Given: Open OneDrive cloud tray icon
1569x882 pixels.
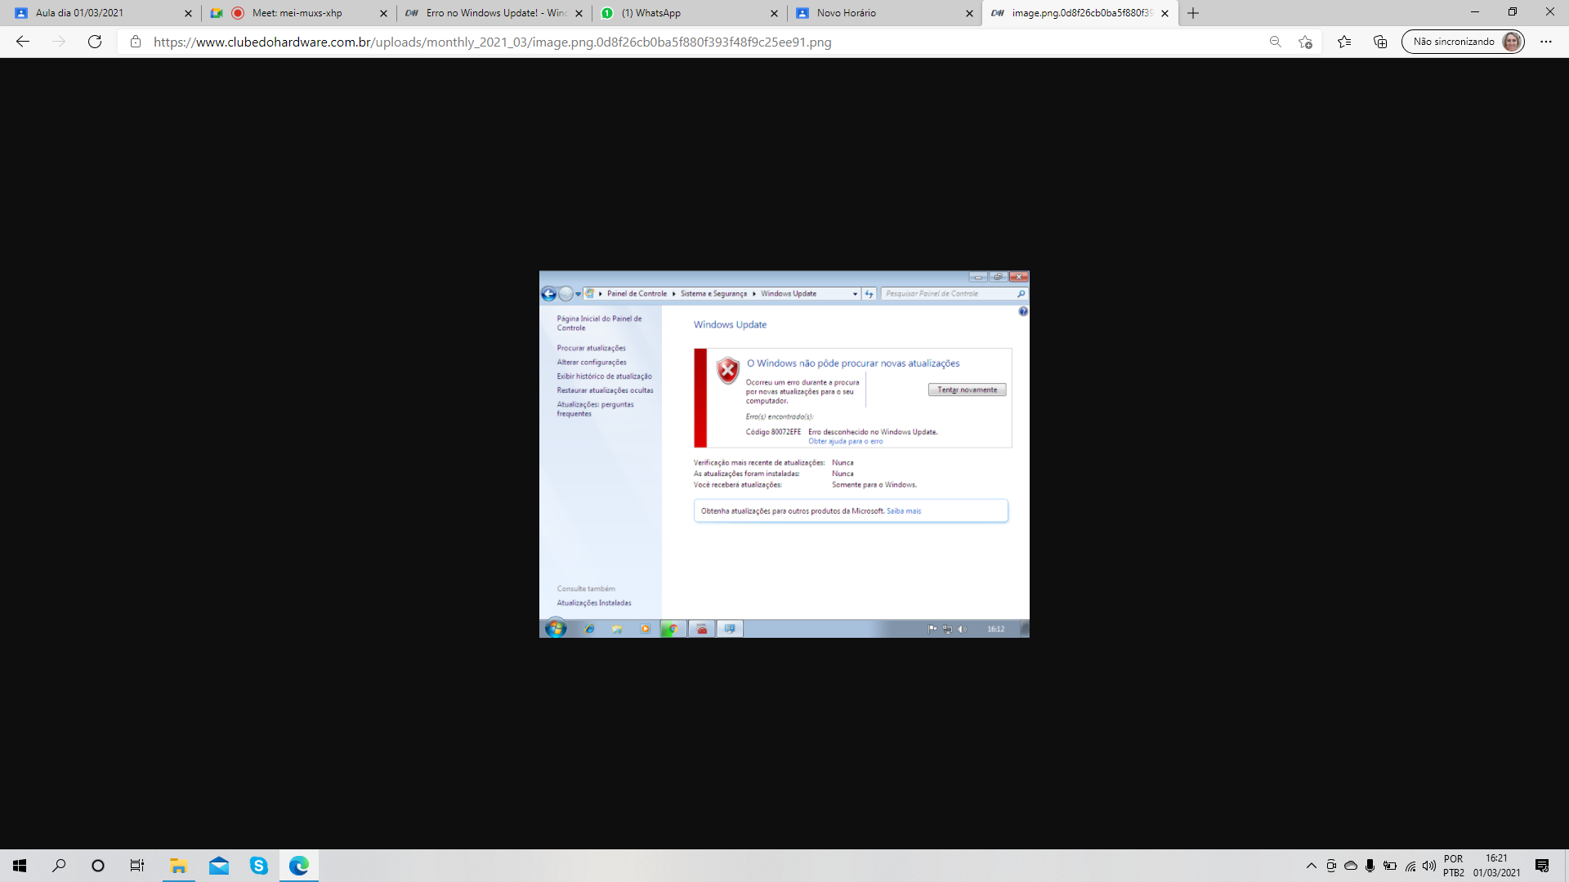Looking at the screenshot, I should point(1351,866).
